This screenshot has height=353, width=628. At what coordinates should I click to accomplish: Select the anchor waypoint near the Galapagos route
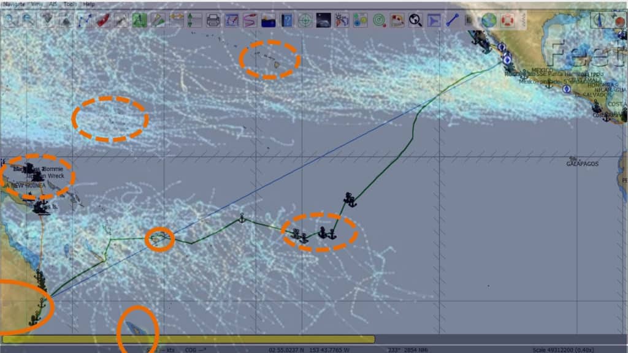pos(351,199)
